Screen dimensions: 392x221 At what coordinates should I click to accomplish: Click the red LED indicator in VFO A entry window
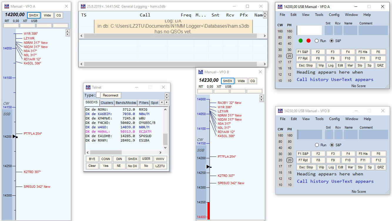tap(308, 41)
